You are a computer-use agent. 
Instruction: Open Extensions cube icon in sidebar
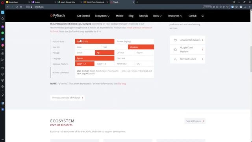[3, 80]
